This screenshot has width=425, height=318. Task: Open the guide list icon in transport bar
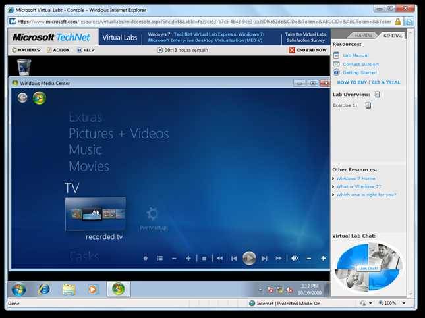point(159,258)
